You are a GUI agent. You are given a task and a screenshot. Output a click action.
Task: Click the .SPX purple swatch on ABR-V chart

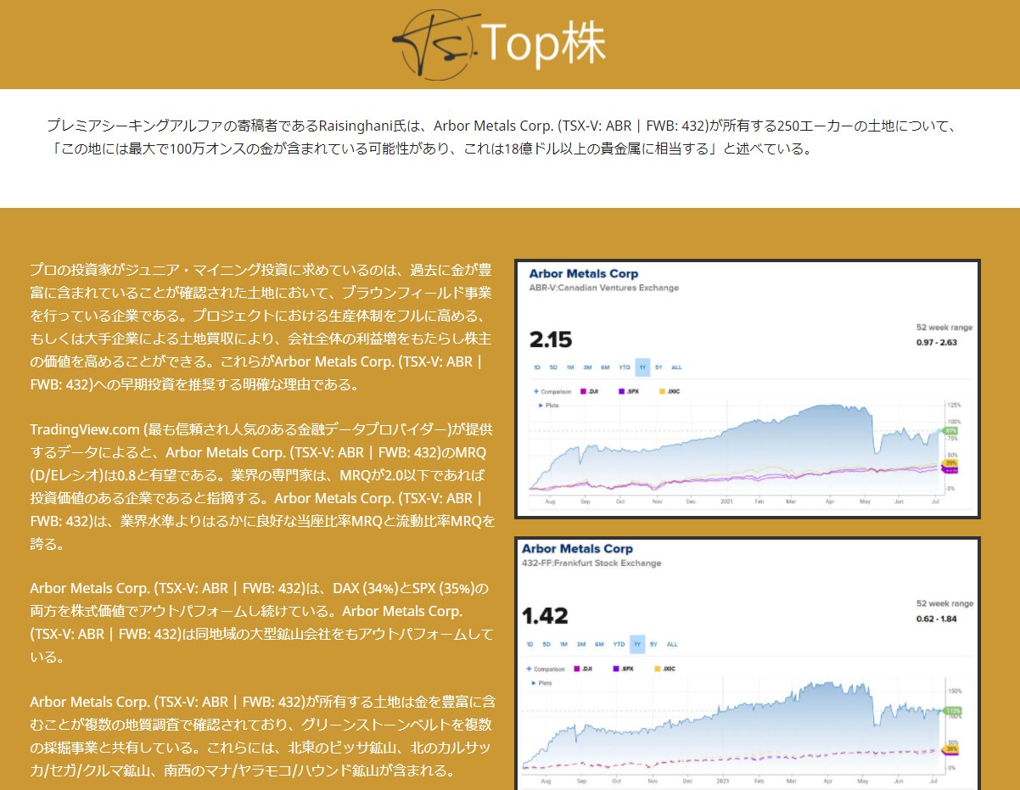(x=621, y=391)
